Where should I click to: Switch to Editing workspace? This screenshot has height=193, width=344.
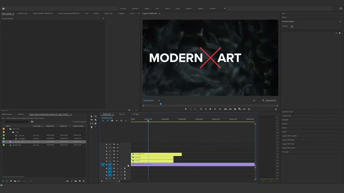point(147,9)
